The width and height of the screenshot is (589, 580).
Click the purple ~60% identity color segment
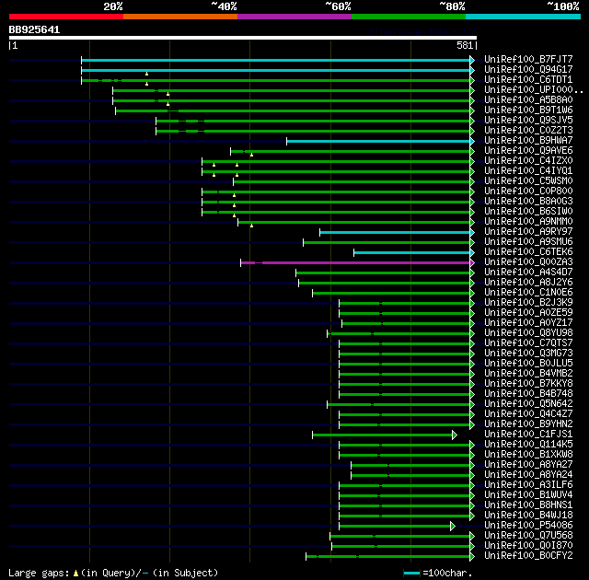pyautogui.click(x=294, y=17)
